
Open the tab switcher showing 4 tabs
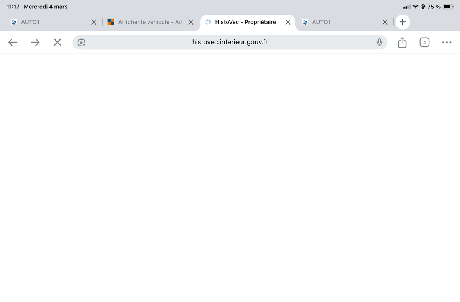point(424,42)
